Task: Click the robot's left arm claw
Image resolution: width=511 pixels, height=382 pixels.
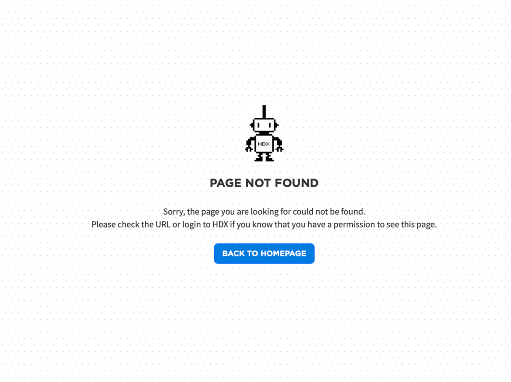Action: (x=249, y=149)
